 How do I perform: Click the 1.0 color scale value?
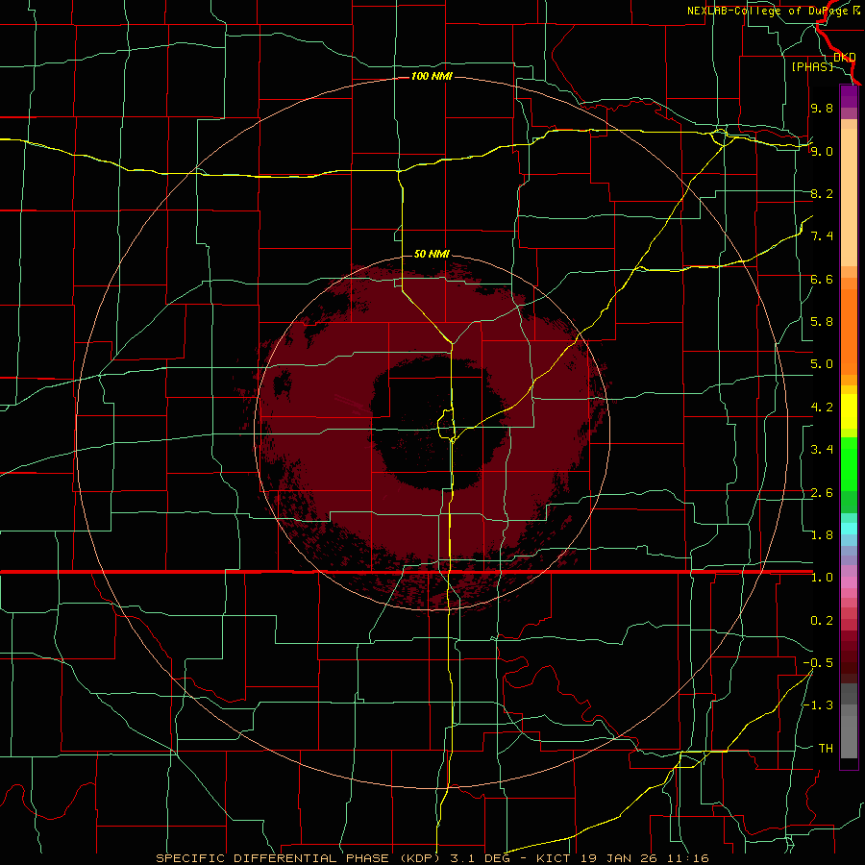[x=822, y=578]
